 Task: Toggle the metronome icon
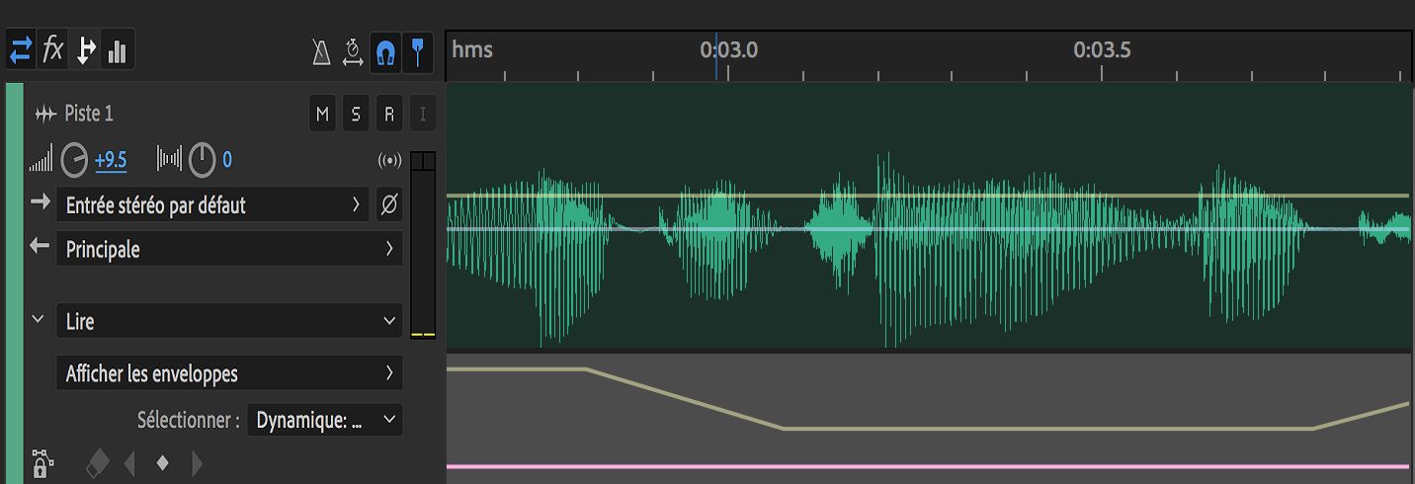pos(321,52)
